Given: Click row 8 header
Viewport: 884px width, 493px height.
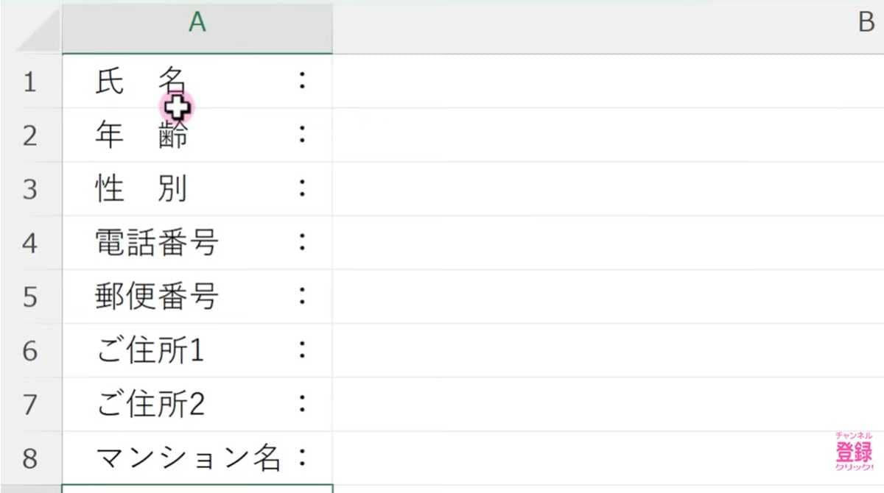Looking at the screenshot, I should click(x=31, y=456).
